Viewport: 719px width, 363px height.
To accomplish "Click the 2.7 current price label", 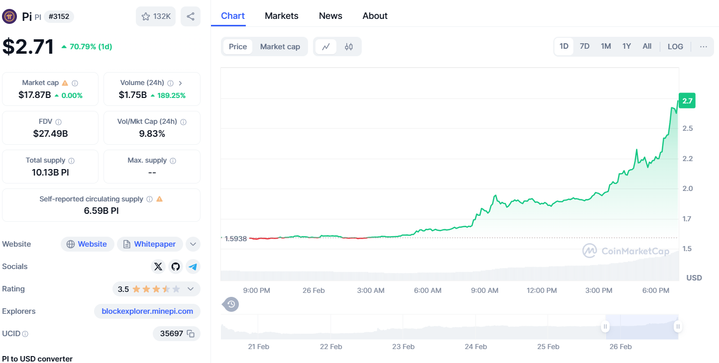I will tap(687, 100).
